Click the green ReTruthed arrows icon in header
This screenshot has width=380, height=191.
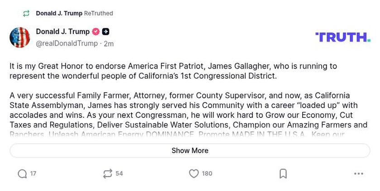click(x=26, y=14)
